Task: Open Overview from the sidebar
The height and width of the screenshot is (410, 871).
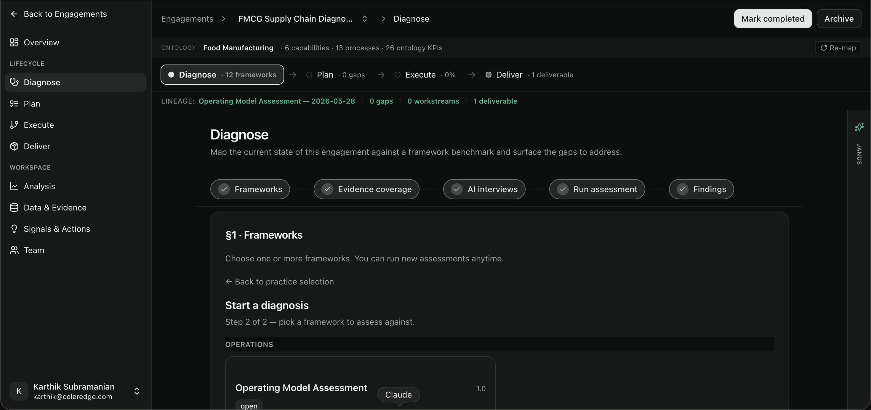Action: [76, 42]
